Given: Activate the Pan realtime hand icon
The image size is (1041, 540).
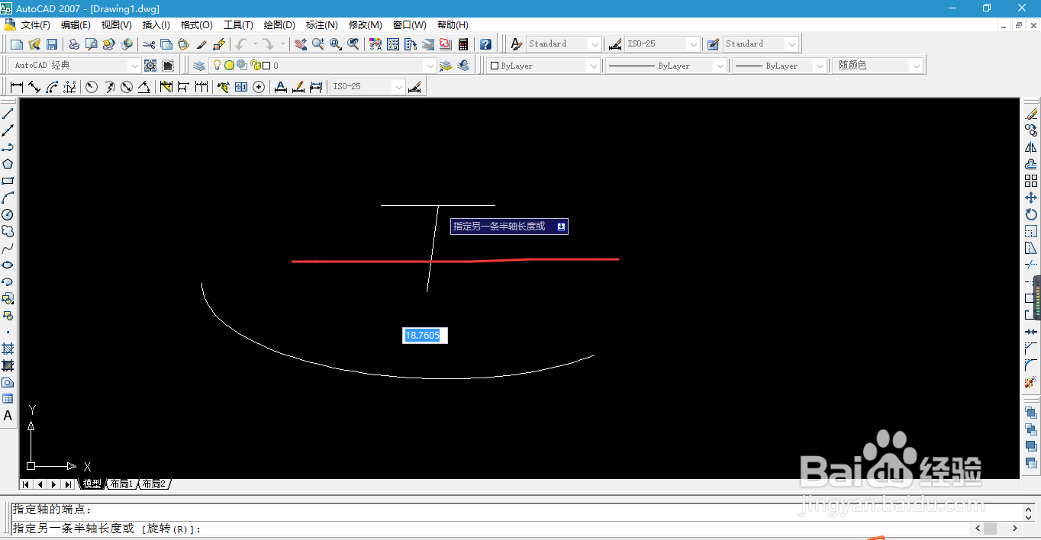Looking at the screenshot, I should pos(301,44).
